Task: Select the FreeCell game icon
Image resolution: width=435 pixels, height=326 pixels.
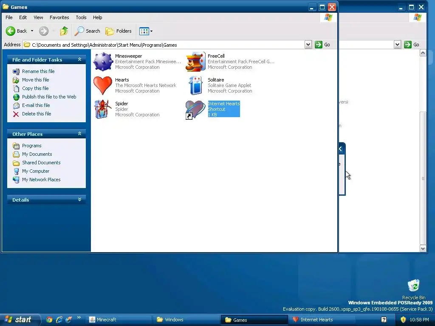Action: pos(195,62)
